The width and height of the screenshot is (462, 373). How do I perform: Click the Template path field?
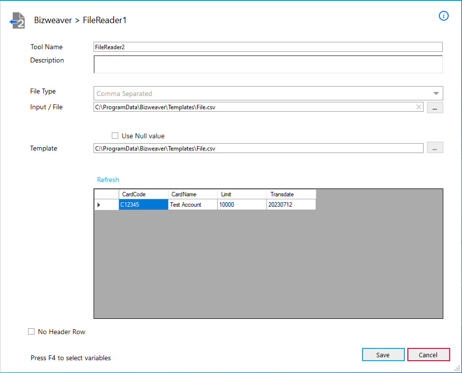259,148
